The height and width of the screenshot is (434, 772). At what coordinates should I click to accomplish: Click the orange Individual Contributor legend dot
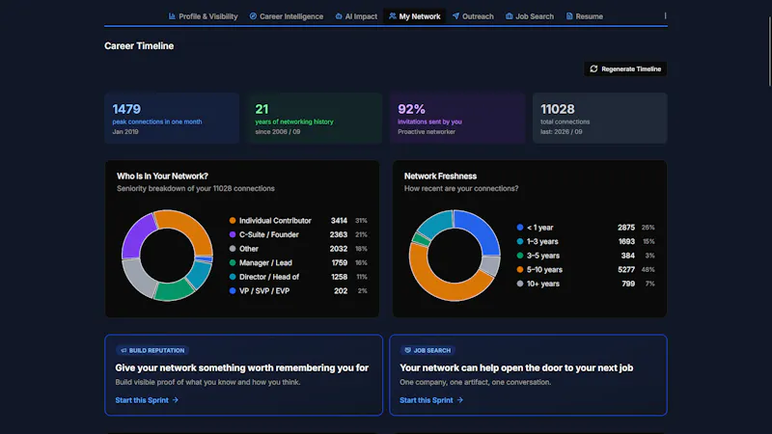click(233, 221)
